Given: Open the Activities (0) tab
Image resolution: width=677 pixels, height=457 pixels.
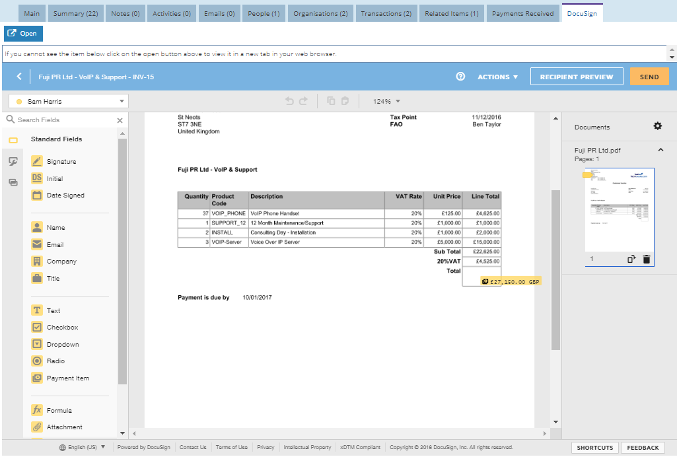Looking at the screenshot, I should [172, 13].
